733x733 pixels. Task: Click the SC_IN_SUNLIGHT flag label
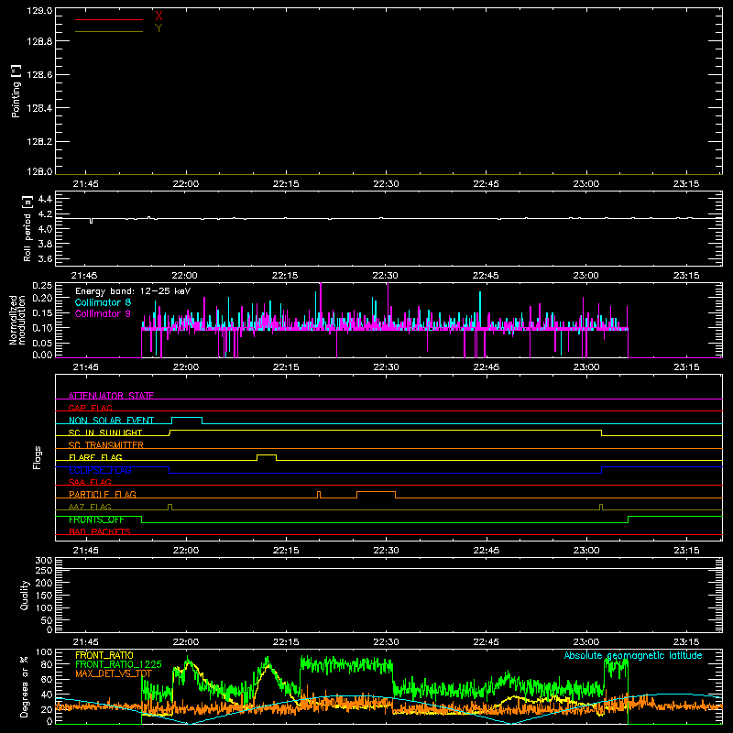[x=105, y=432]
